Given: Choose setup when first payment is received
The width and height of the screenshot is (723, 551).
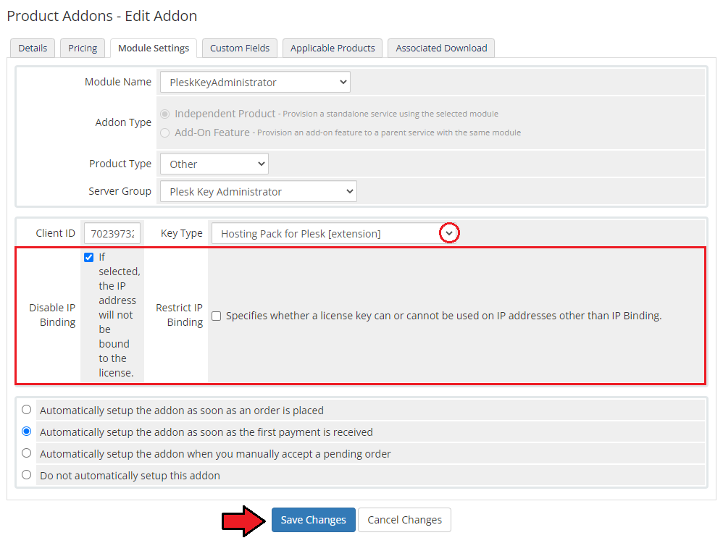Looking at the screenshot, I should 27,432.
